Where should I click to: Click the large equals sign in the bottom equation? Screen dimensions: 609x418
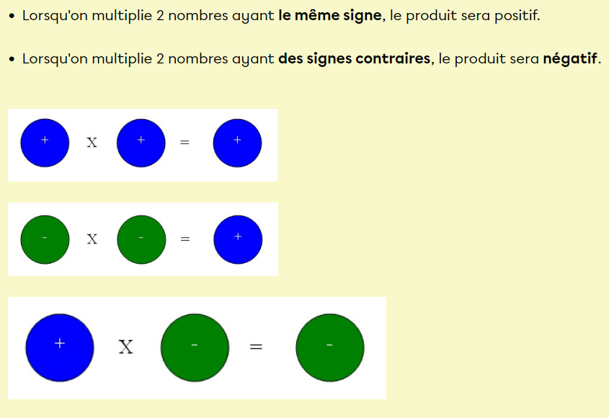pos(256,347)
